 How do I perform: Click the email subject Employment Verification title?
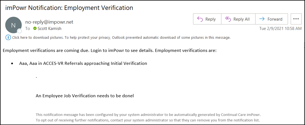click(x=69, y=8)
